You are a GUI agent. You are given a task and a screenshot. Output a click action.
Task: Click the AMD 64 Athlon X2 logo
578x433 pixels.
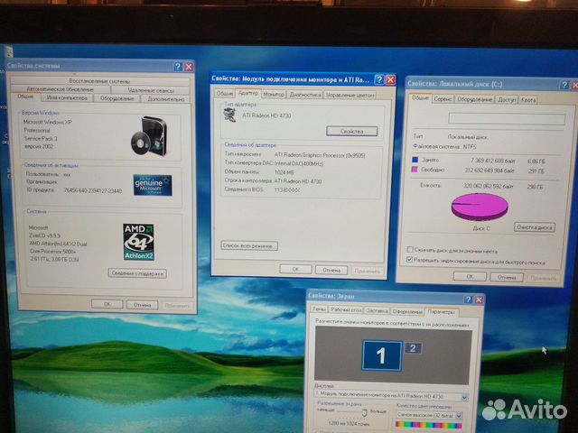138,242
